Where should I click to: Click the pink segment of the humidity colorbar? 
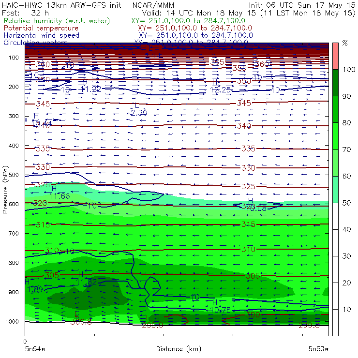pos(335,56)
